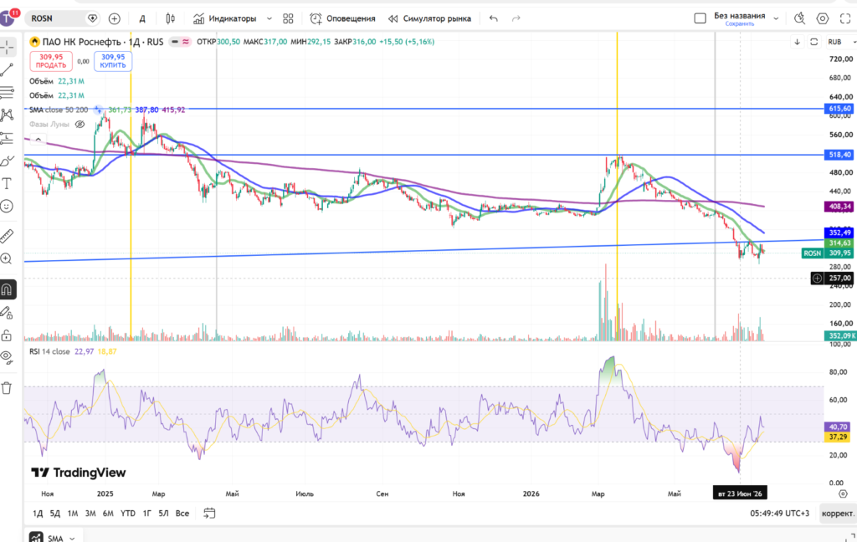
Task: Click the RSI 14 close legend
Action: 49,351
